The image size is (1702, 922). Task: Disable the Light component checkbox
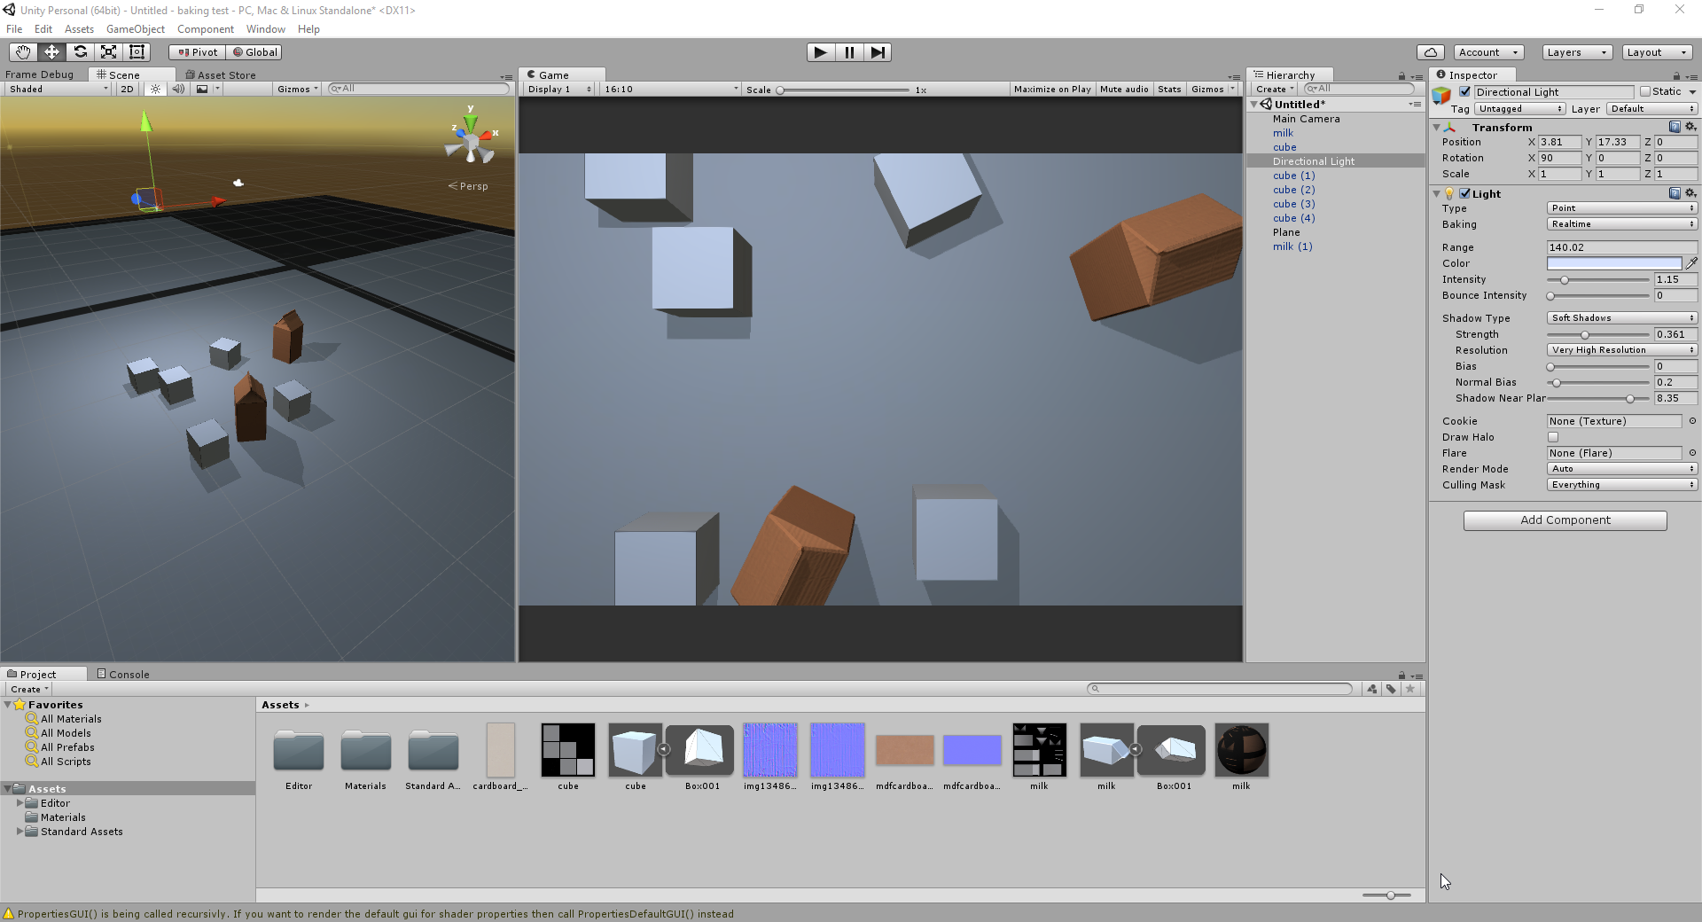click(1465, 193)
